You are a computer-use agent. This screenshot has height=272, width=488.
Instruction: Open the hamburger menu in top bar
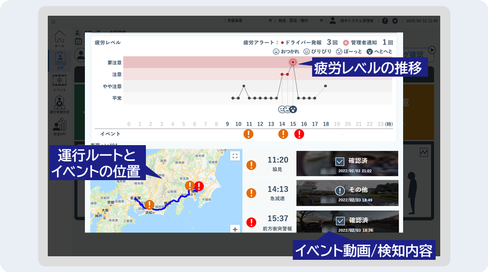click(x=53, y=21)
